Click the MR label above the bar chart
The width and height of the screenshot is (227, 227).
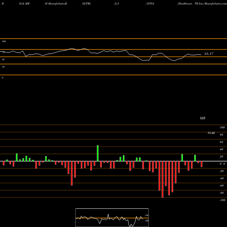click(202, 118)
